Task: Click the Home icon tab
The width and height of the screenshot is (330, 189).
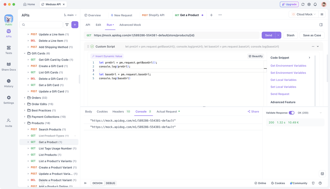Action: click(29, 4)
